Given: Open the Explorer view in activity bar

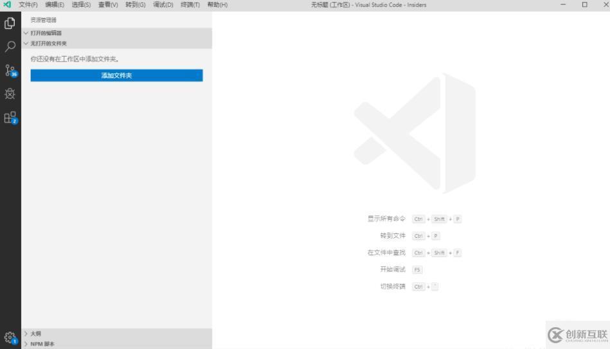Looking at the screenshot, I should click(x=10, y=23).
